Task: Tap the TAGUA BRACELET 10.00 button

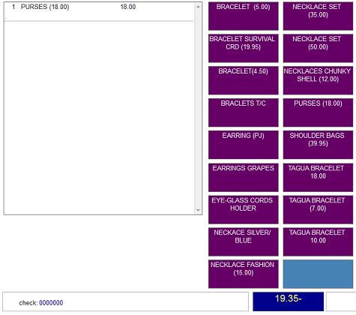Action: click(318, 241)
